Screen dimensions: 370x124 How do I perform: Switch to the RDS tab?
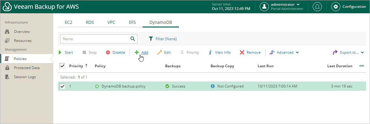pos(90,22)
